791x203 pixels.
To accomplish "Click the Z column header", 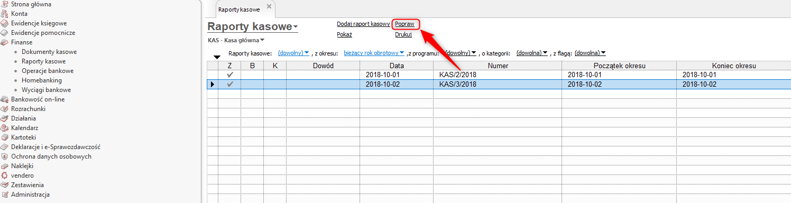I will pos(230,66).
